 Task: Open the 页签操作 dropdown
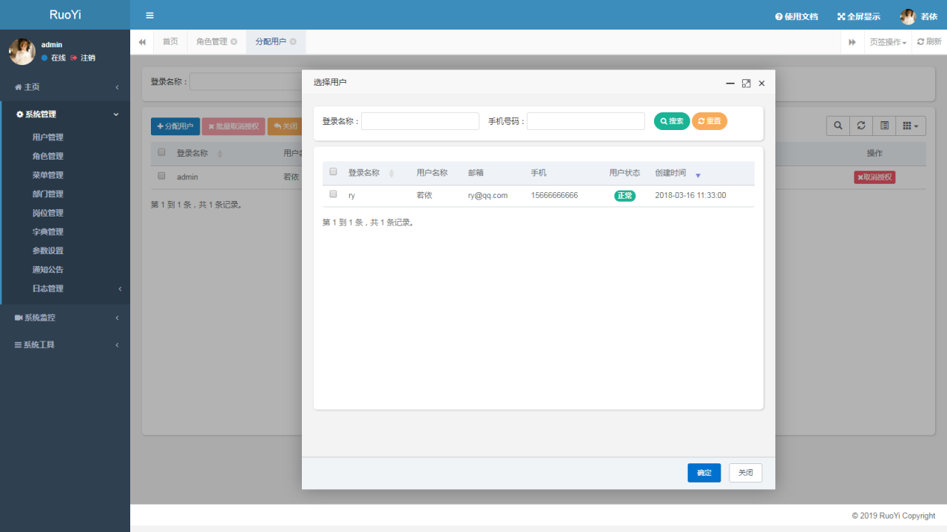[888, 42]
